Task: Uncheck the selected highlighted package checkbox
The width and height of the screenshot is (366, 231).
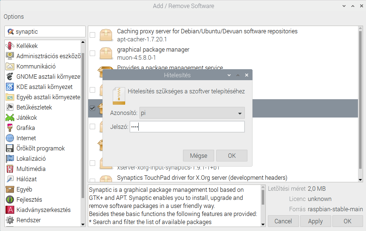Action: [93, 108]
